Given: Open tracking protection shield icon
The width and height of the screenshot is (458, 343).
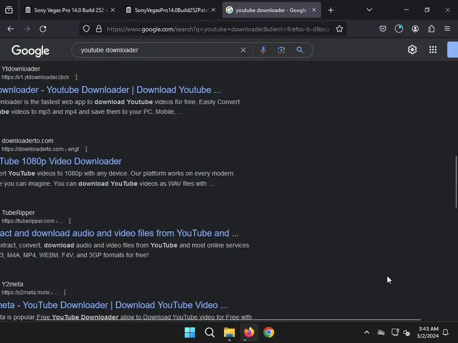Looking at the screenshot, I should 86,29.
